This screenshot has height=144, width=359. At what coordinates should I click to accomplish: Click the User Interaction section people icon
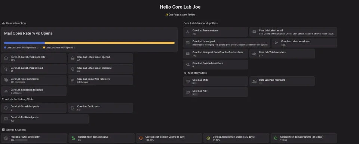tap(3, 23)
